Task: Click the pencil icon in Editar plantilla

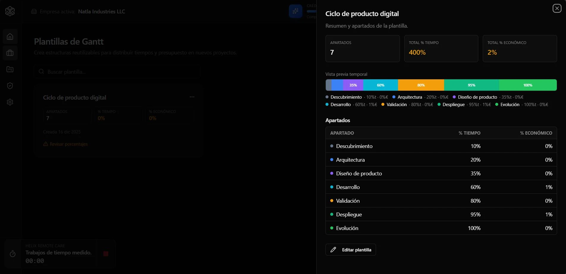Action: (333, 250)
